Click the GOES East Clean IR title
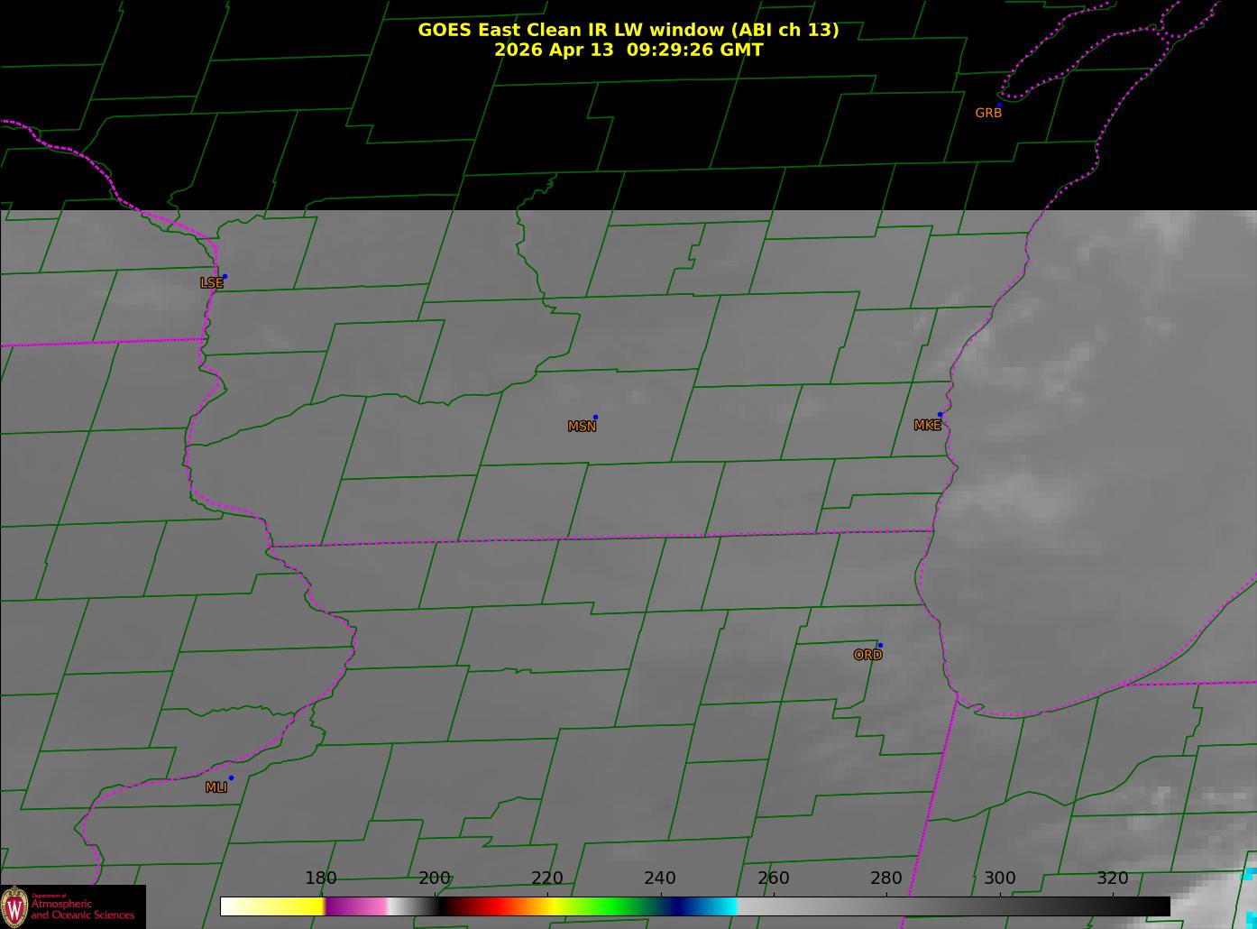Screen dimensions: 1257x929 click(x=628, y=30)
